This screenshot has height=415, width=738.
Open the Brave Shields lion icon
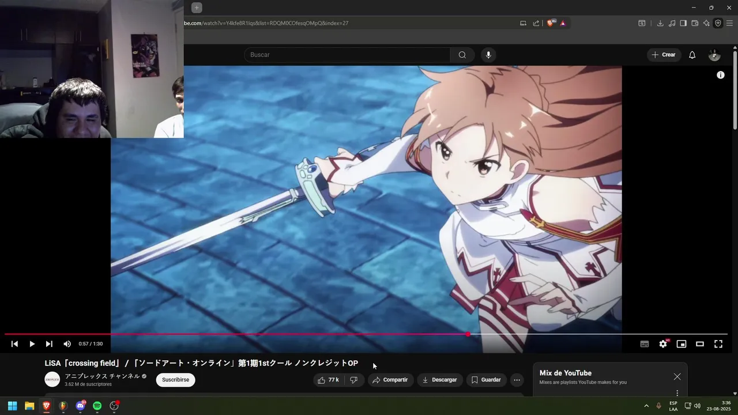[551, 23]
